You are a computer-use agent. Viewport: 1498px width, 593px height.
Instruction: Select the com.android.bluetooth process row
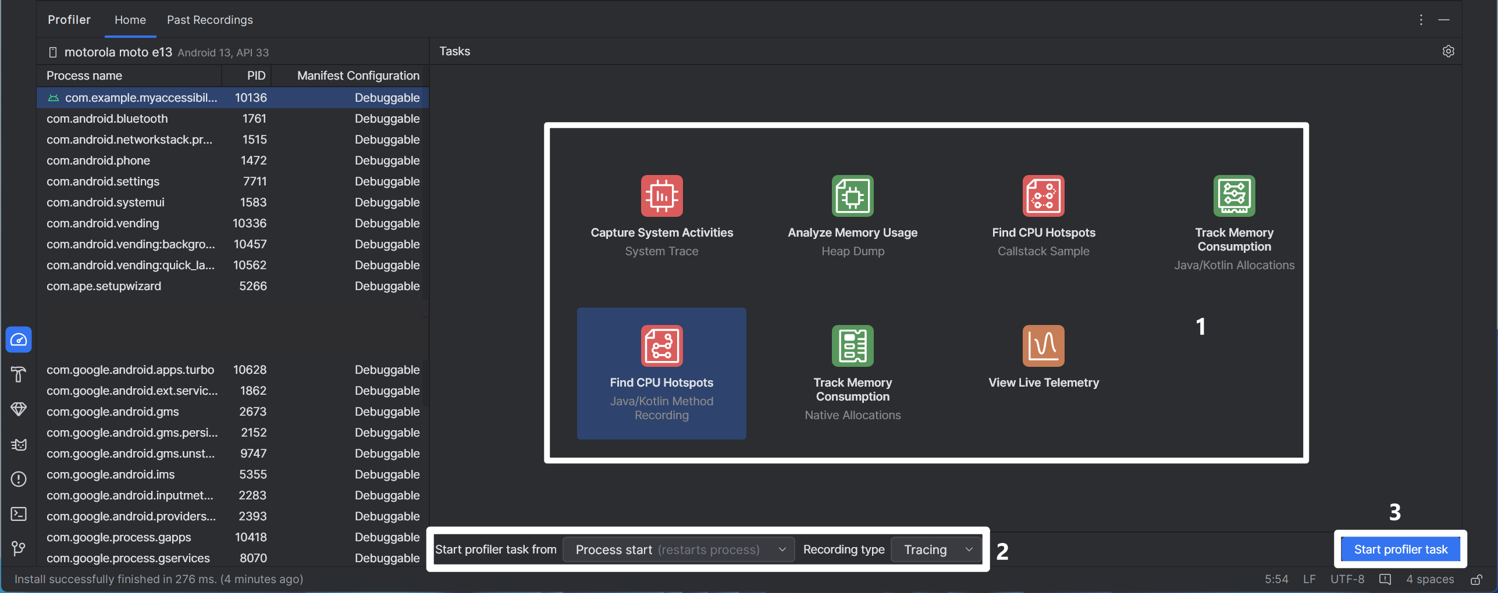[233, 119]
